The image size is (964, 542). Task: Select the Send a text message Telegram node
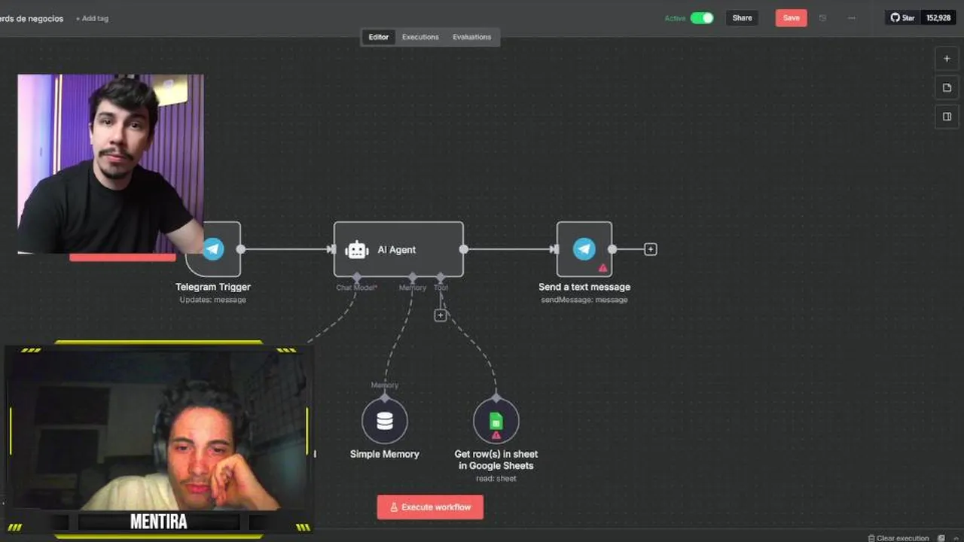(584, 249)
